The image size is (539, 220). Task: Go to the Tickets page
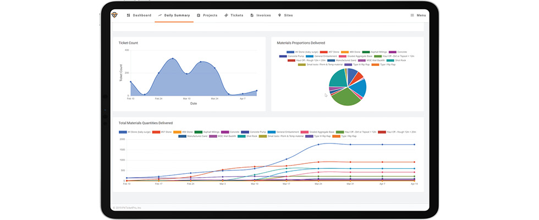[237, 15]
